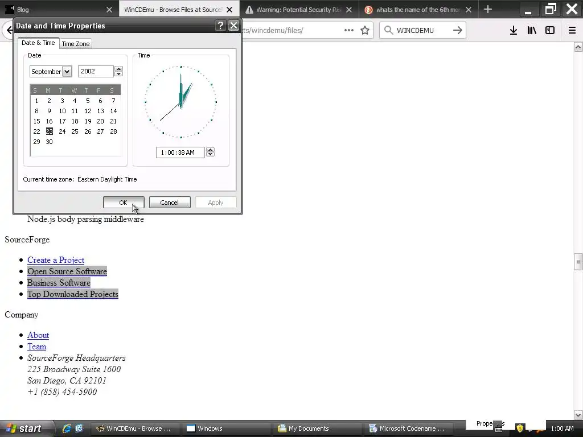The height and width of the screenshot is (437, 583).
Task: Open the Create a Project link
Action: pyautogui.click(x=56, y=260)
